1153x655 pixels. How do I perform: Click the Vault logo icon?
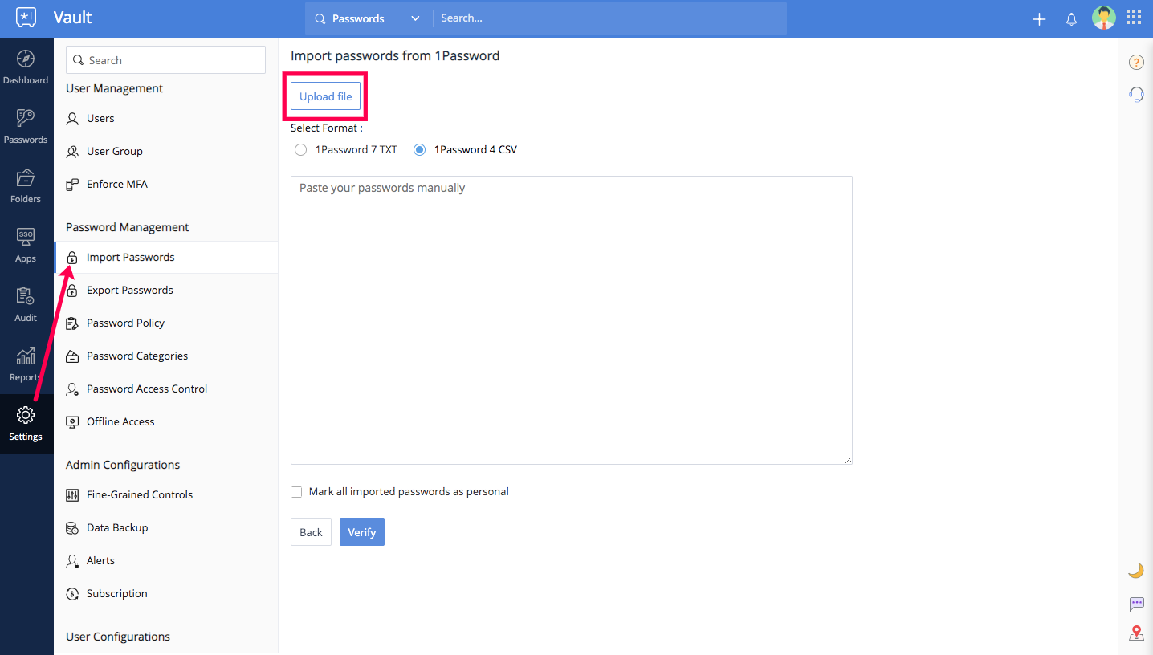(26, 18)
